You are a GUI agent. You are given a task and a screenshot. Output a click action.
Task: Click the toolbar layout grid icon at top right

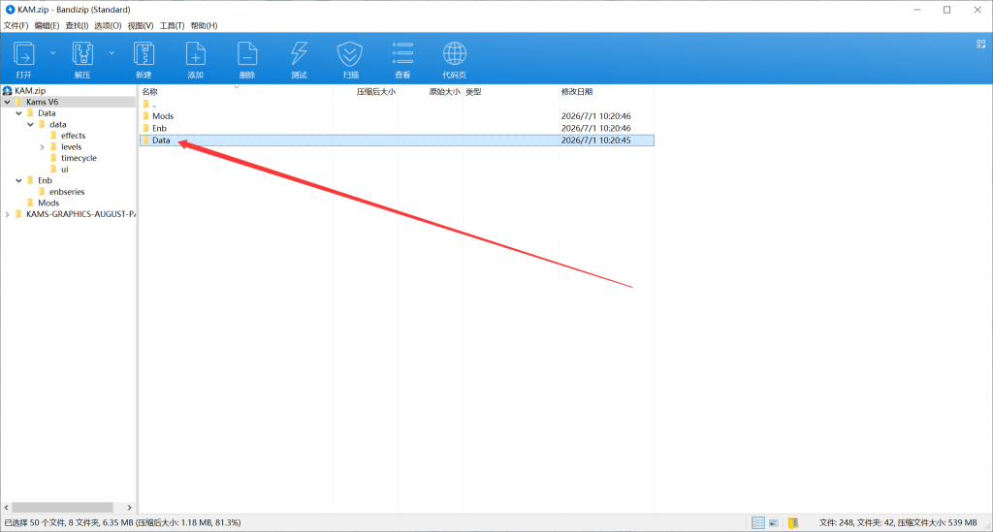point(981,44)
